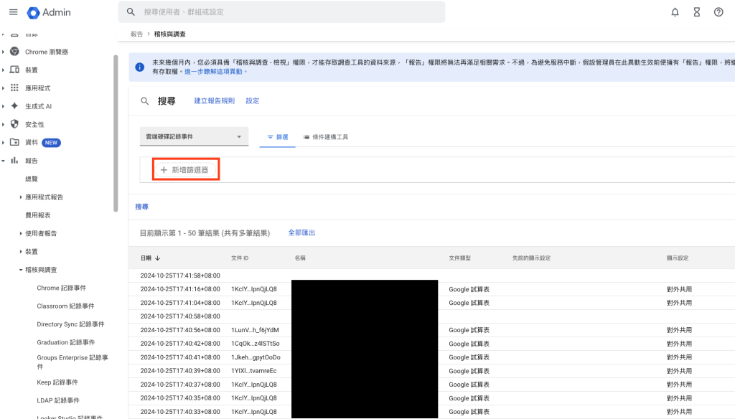Click 建立報告規則 link
The image size is (735, 419).
214,100
